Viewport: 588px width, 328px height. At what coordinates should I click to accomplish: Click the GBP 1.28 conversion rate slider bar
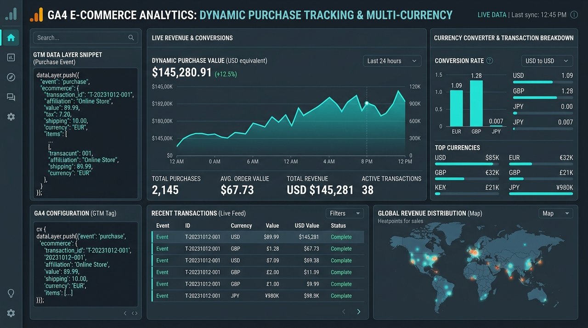[543, 98]
